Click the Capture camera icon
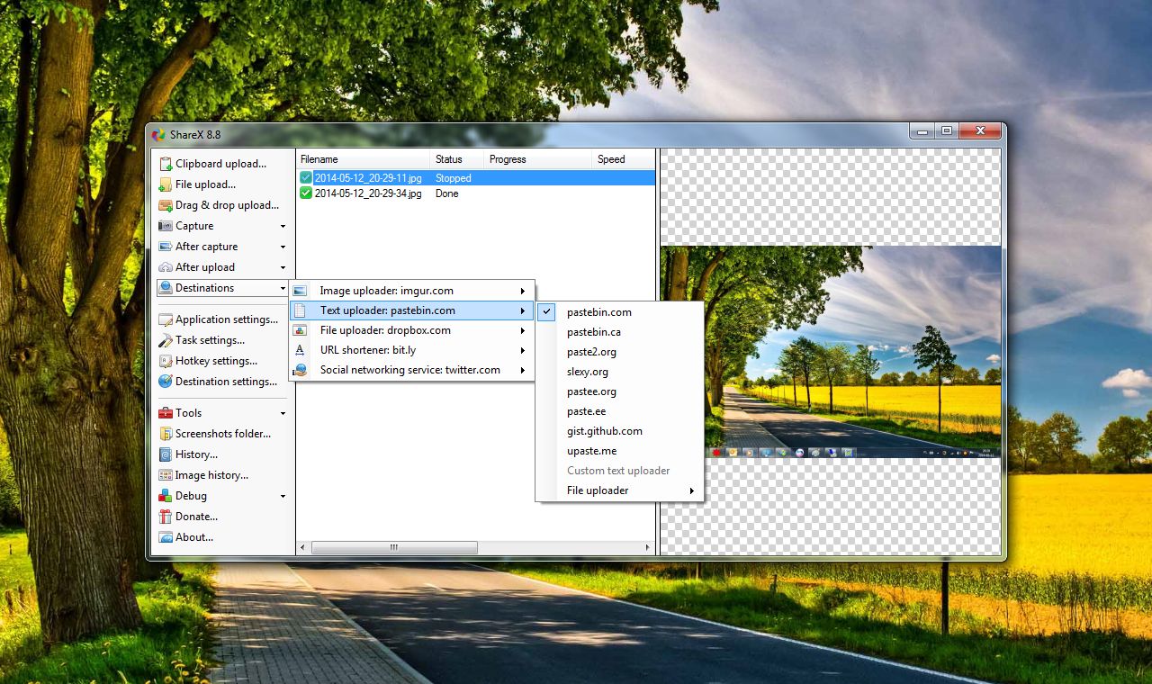Image resolution: width=1152 pixels, height=684 pixels. point(166,226)
